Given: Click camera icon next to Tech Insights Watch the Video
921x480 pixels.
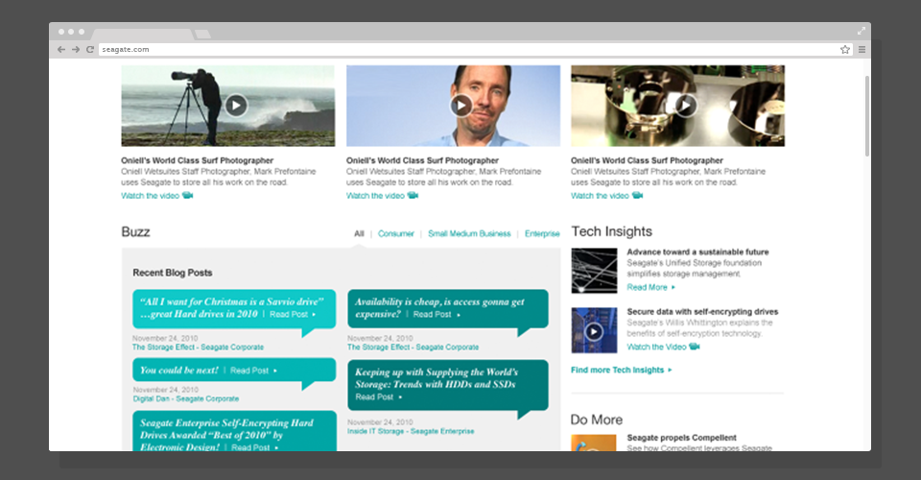Looking at the screenshot, I should (695, 346).
